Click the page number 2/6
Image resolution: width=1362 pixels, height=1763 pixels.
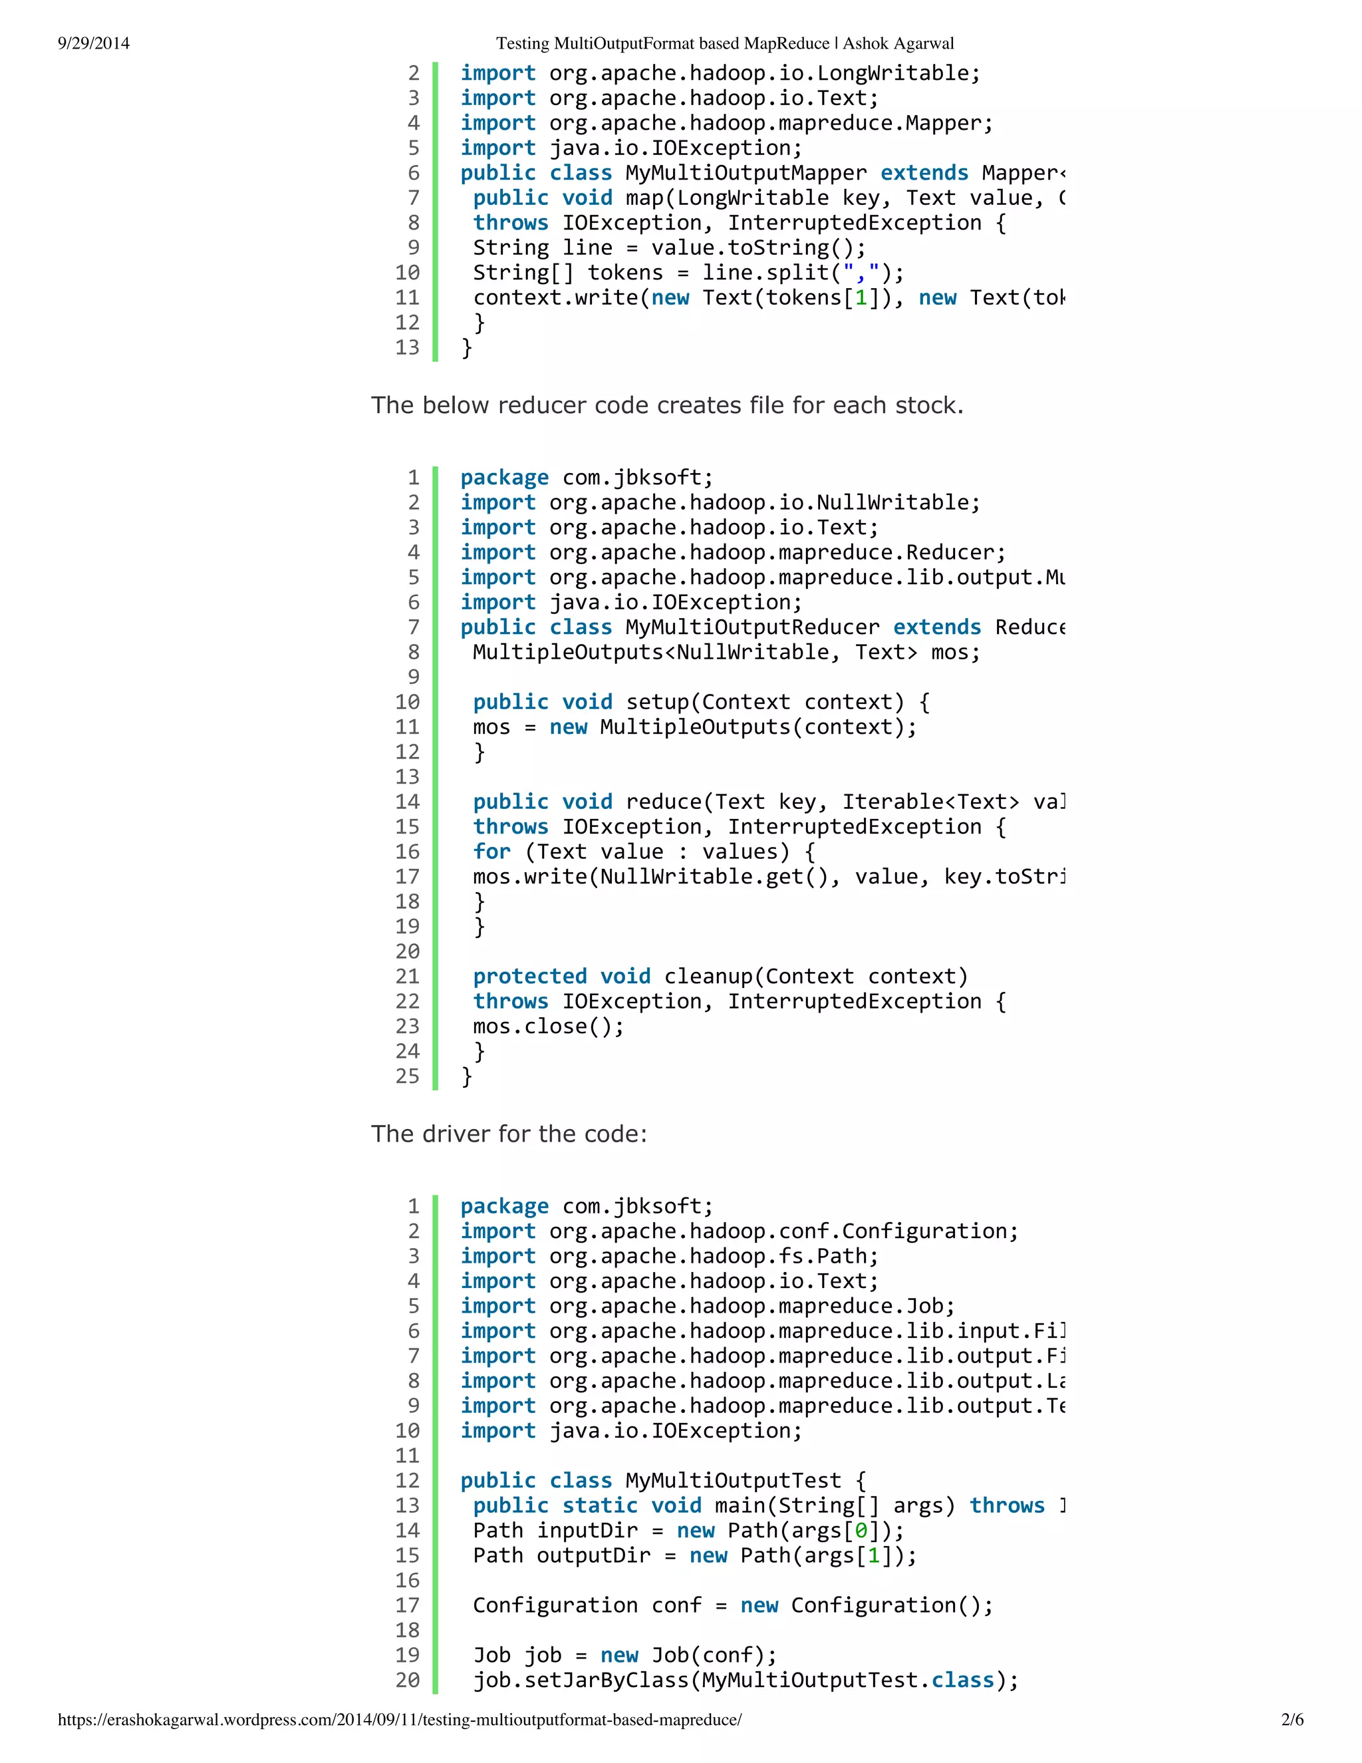pos(1292,1719)
